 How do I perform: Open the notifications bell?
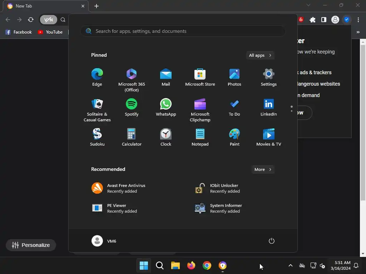pyautogui.click(x=356, y=265)
